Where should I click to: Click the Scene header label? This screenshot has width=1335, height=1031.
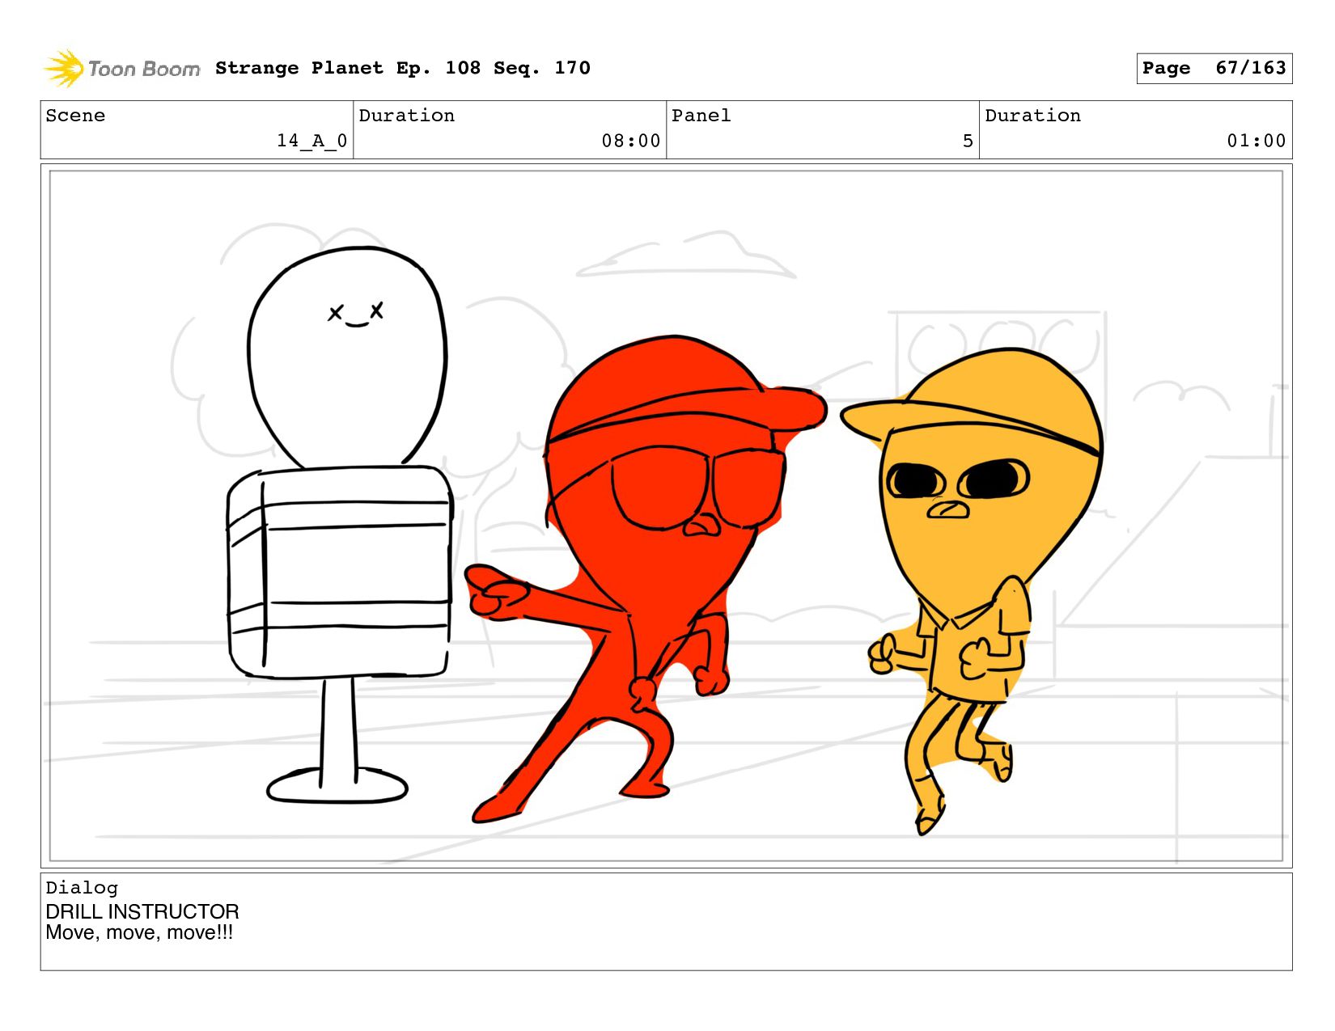(x=75, y=116)
